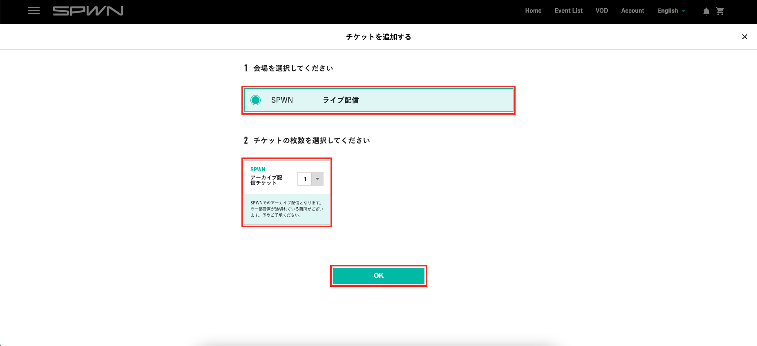Open the shopping cart icon

(x=720, y=11)
